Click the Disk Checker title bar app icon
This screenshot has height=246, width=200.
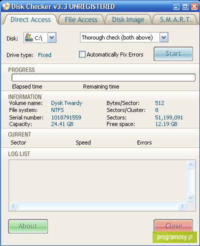6,6
